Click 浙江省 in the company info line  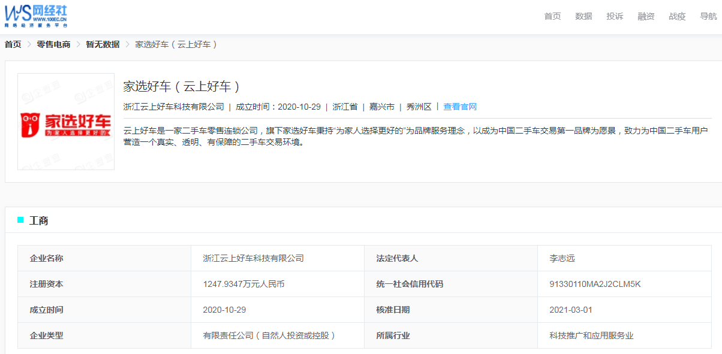(345, 107)
